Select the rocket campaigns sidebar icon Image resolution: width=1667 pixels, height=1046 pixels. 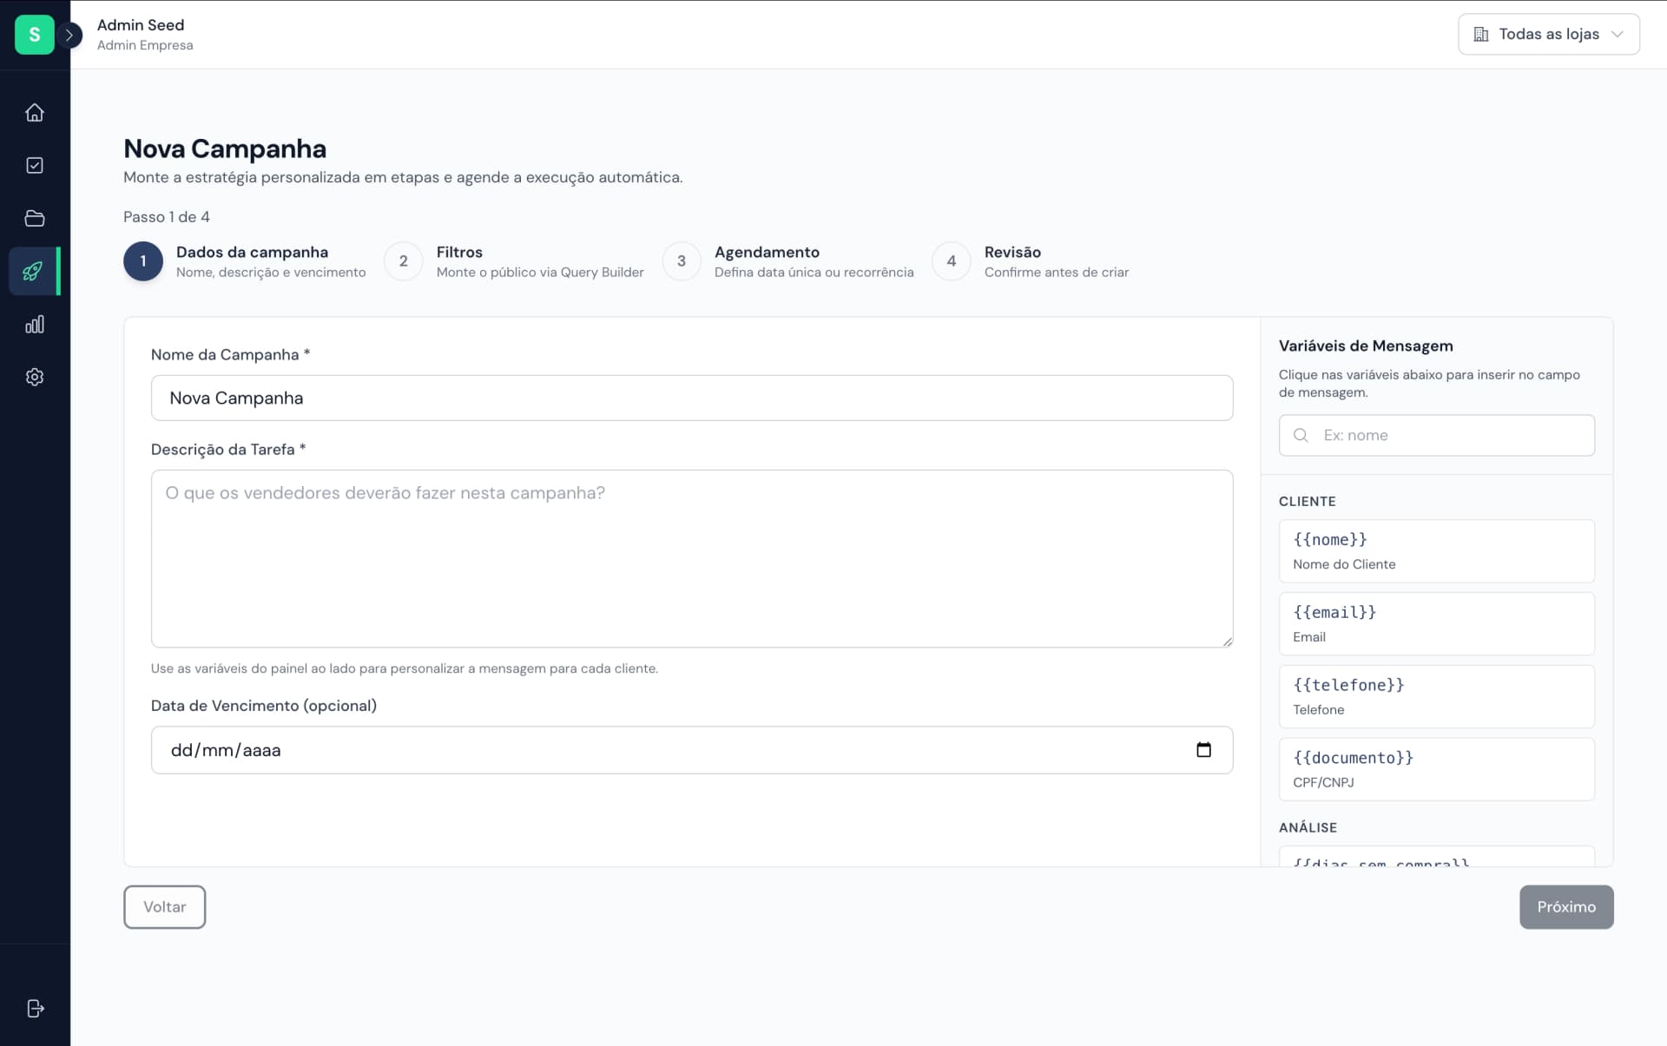pyautogui.click(x=33, y=272)
